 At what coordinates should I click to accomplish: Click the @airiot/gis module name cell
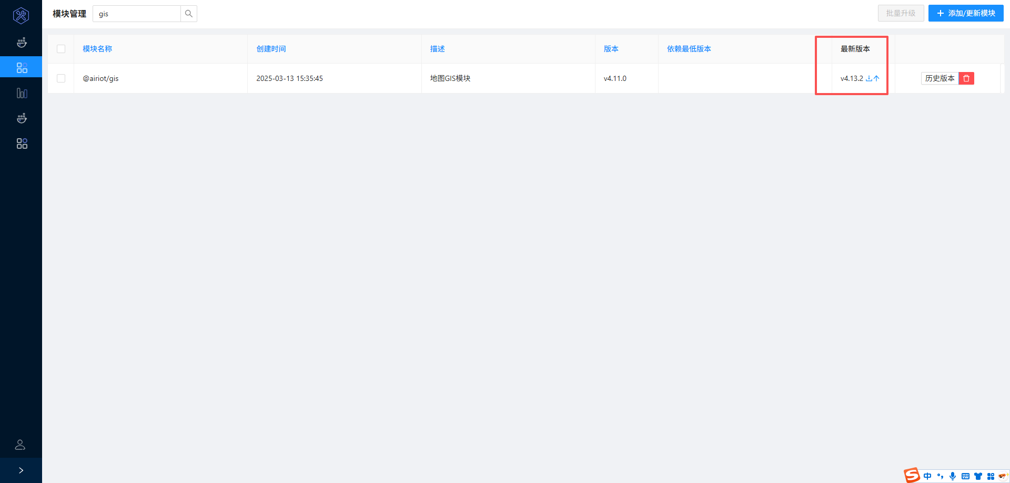[x=100, y=78]
